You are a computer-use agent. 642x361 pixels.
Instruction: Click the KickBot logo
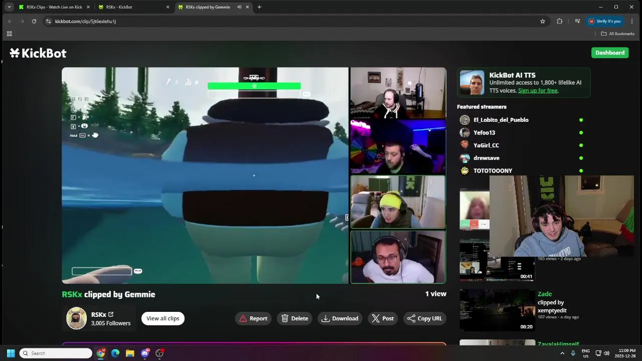pyautogui.click(x=38, y=53)
